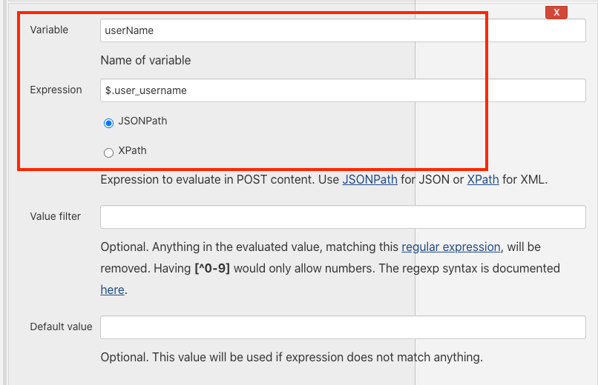Open the JSONPath link in help text

click(x=369, y=179)
